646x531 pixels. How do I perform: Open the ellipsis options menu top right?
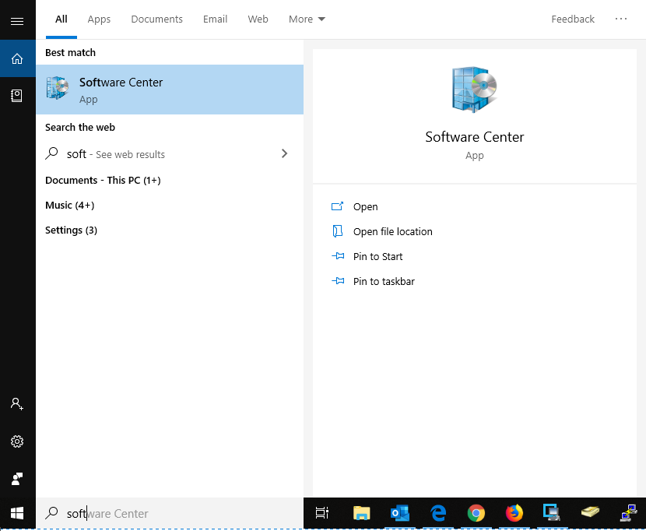621,19
